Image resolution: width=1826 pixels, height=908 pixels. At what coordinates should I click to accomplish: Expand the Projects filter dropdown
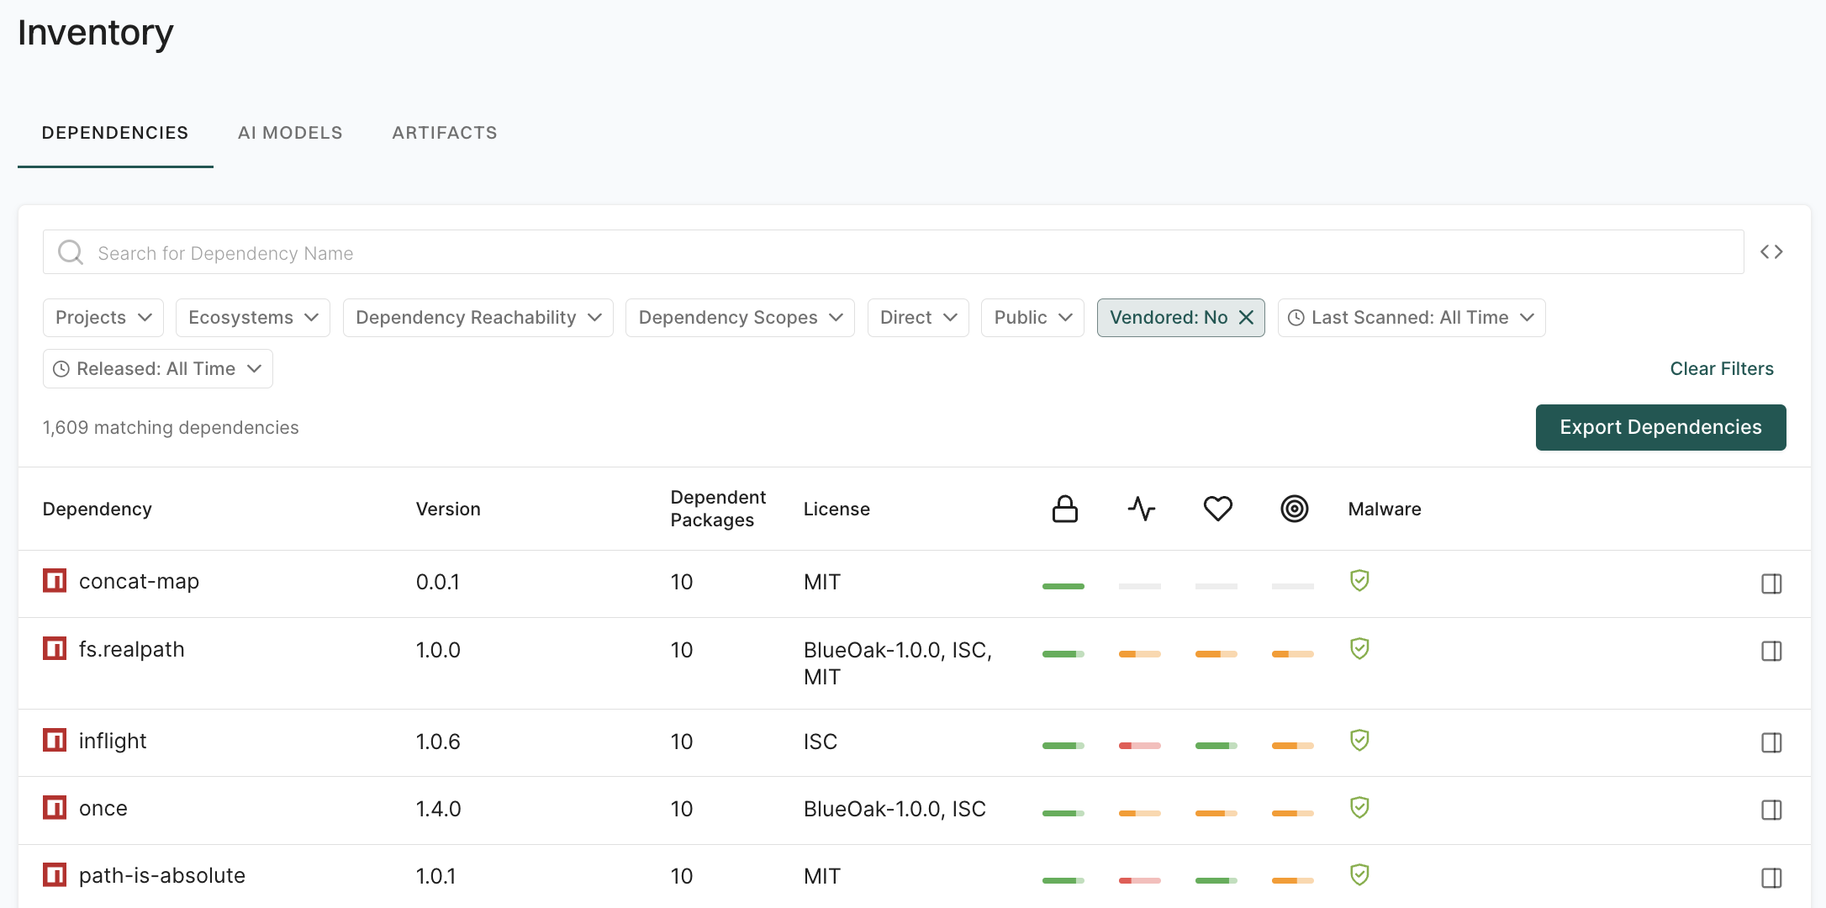pos(103,318)
